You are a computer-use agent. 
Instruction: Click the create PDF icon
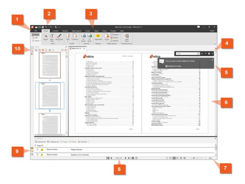[x=68, y=36]
